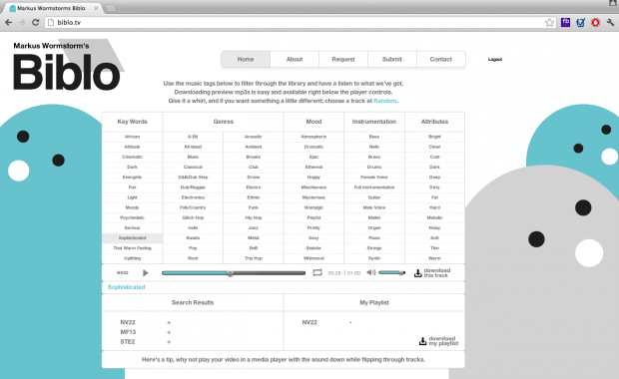Select the Mischievous mood tag
Viewport: 619px width, 379px height.
313,188
